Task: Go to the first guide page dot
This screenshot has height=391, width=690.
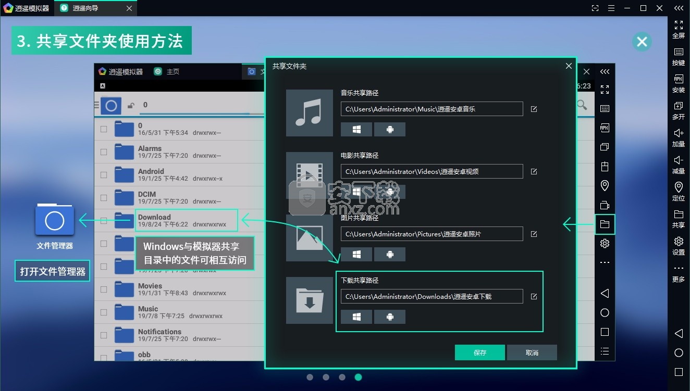Action: (x=310, y=377)
